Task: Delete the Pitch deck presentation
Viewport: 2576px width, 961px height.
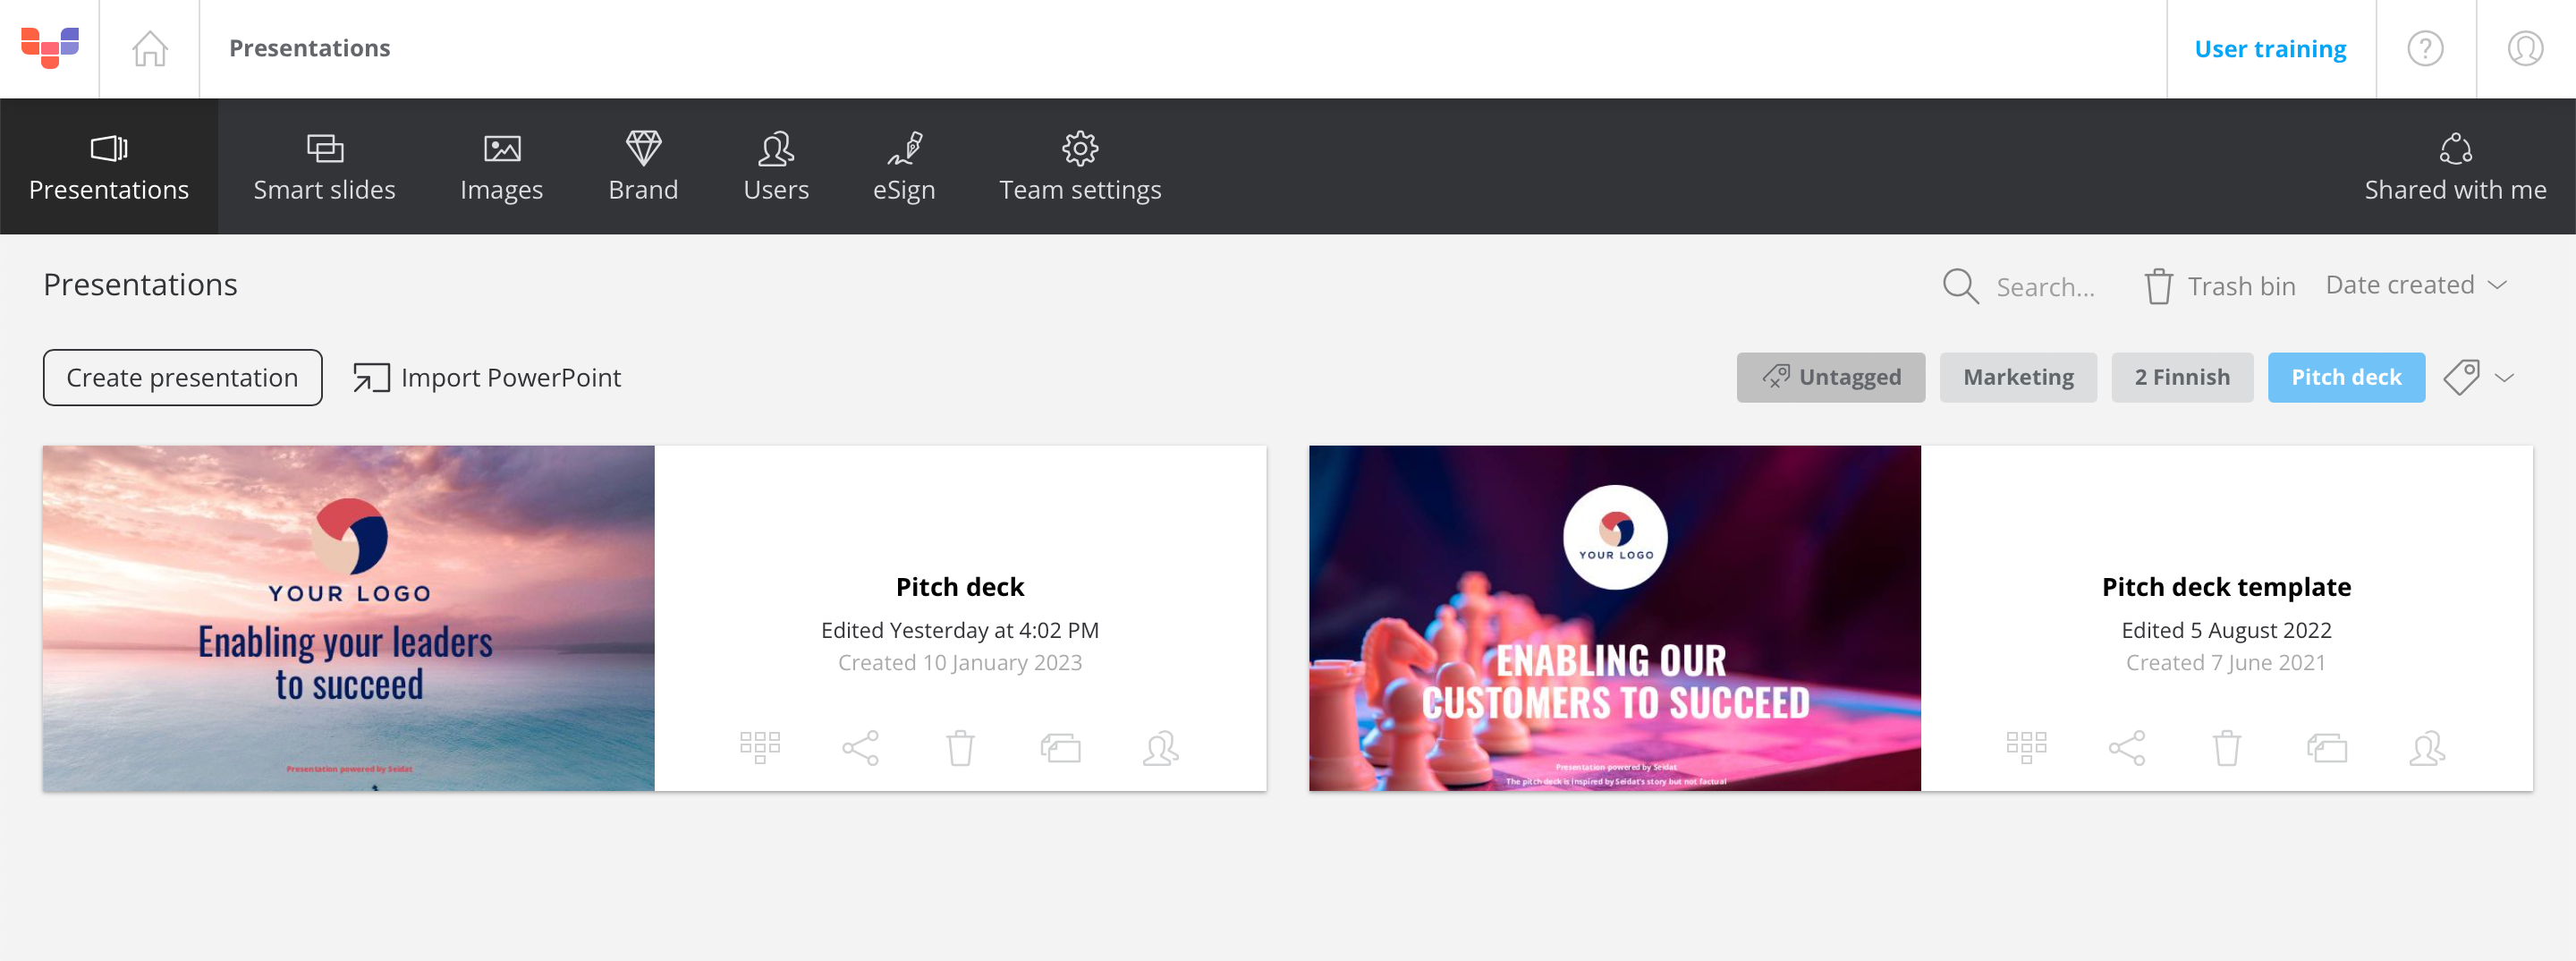Action: click(961, 747)
